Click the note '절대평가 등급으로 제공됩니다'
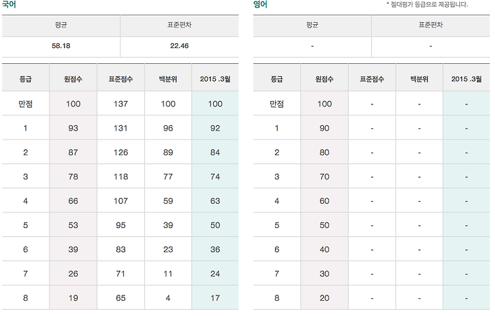495x316 pixels. [x=428, y=4]
